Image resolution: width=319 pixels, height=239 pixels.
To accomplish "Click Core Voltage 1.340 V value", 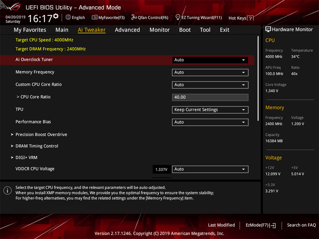I will [272, 91].
